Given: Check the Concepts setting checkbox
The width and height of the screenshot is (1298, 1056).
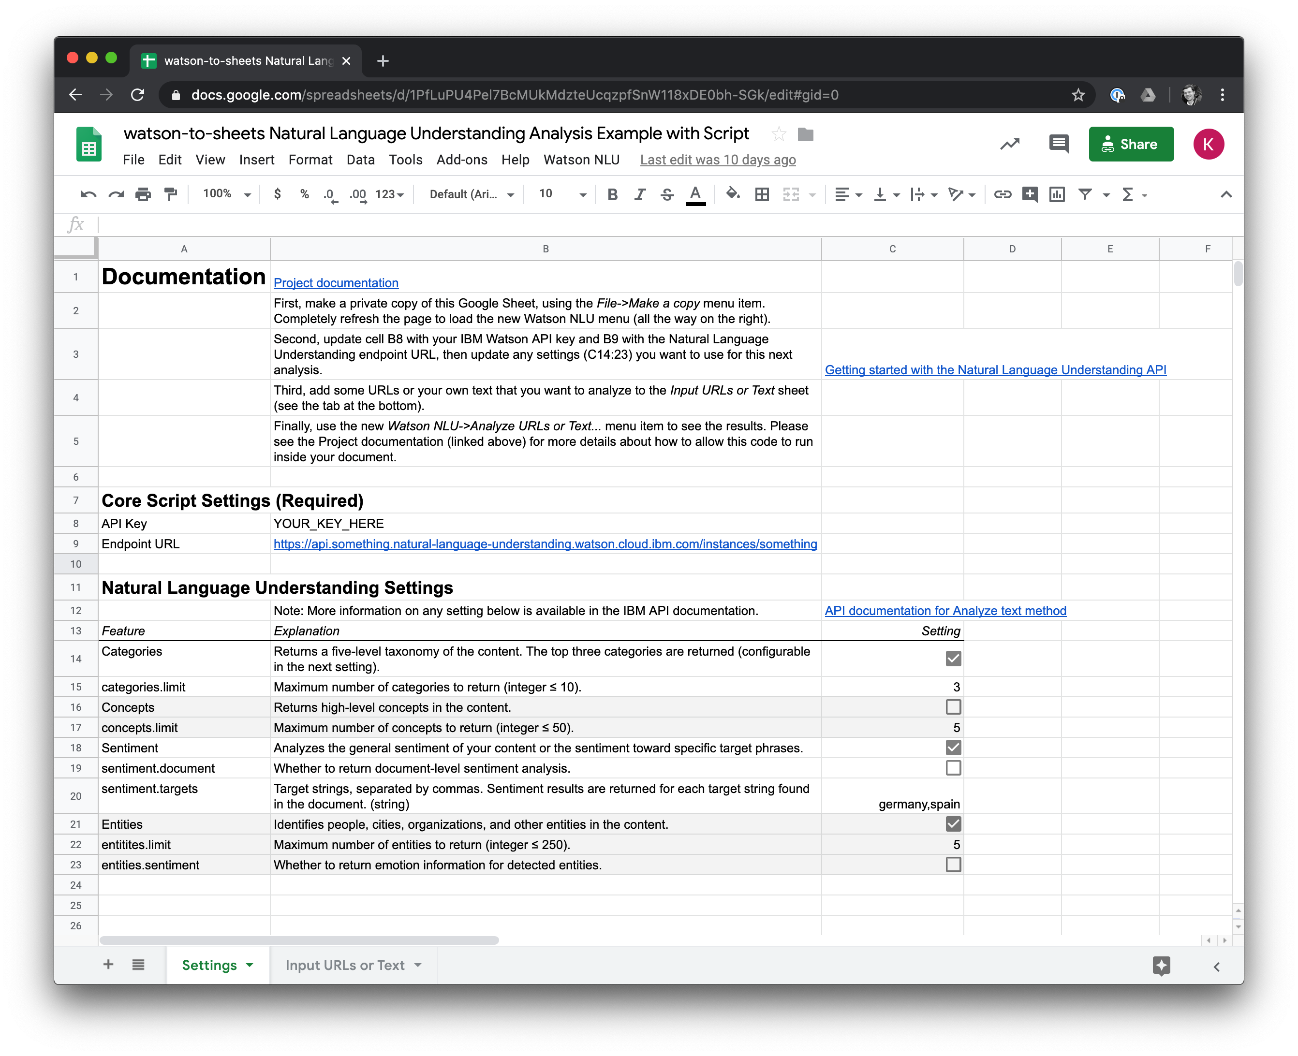Looking at the screenshot, I should [953, 707].
